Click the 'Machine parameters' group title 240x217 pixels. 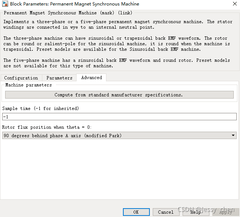point(28,85)
